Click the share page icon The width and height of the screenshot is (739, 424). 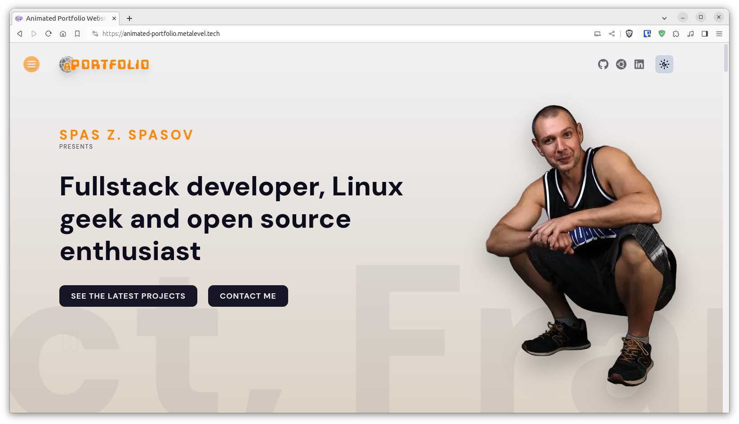tap(612, 34)
